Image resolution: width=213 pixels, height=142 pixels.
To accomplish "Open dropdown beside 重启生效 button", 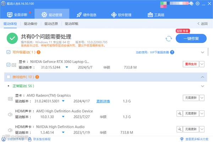I will coord(202,64).
